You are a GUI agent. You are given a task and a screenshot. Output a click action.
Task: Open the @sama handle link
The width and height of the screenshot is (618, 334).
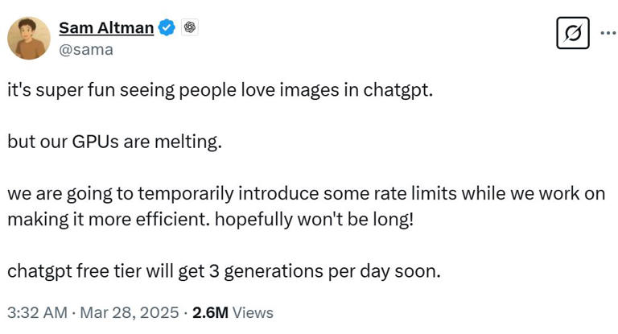(x=86, y=50)
